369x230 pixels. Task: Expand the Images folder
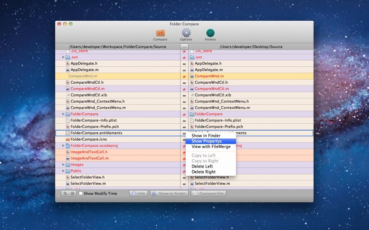[63, 165]
